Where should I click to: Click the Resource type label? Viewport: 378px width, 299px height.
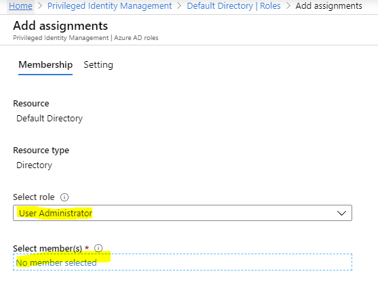(x=41, y=151)
